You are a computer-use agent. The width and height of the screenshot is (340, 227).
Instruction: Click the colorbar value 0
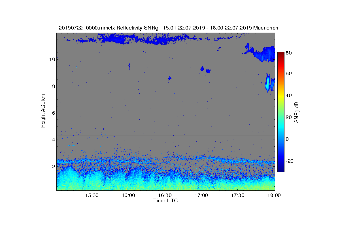click(x=288, y=139)
